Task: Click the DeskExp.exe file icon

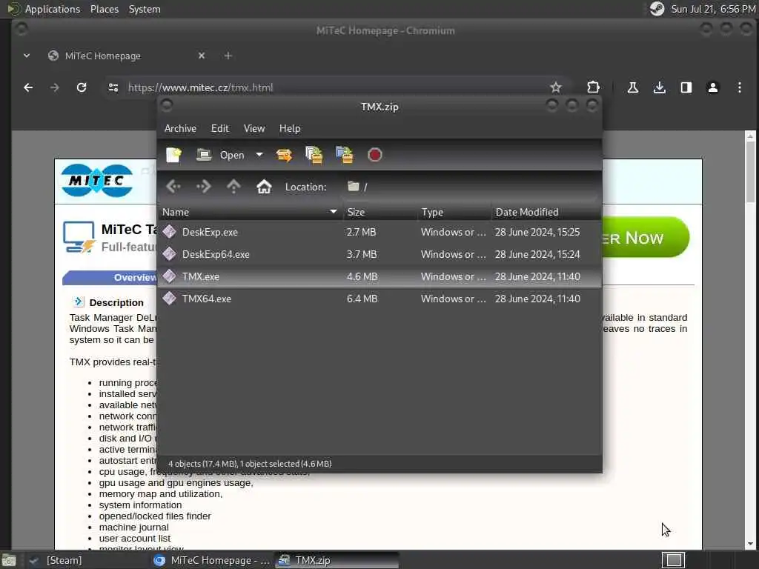Action: point(170,232)
